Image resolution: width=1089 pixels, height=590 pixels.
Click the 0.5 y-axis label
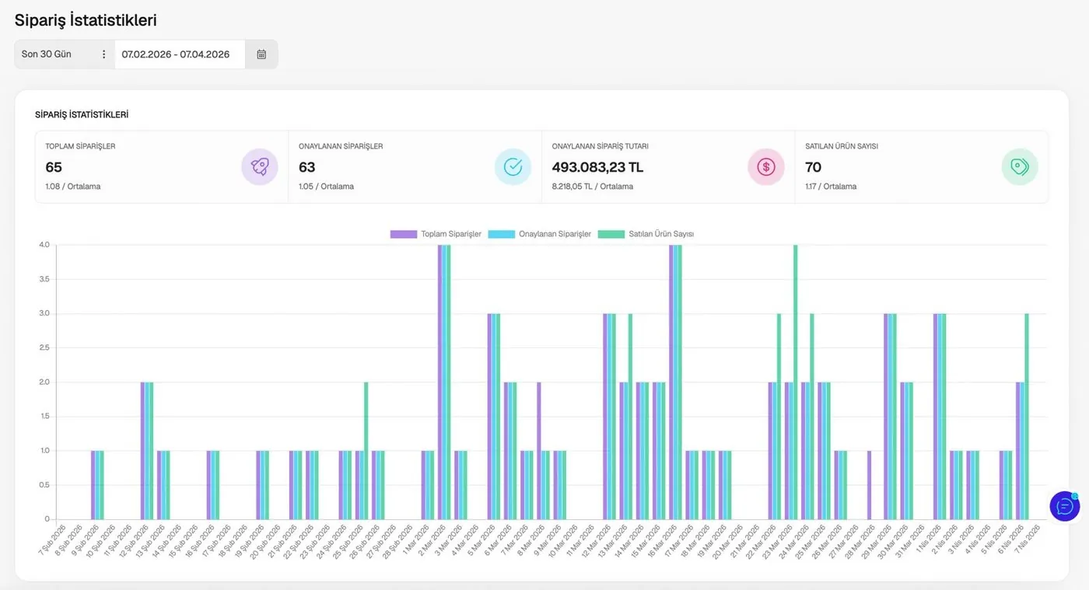(x=44, y=484)
